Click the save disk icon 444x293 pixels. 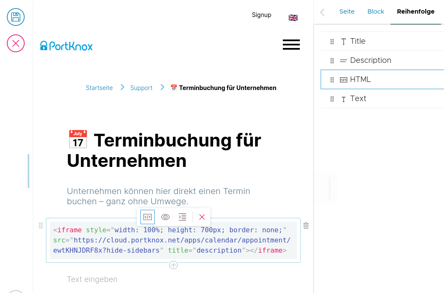coord(16,17)
